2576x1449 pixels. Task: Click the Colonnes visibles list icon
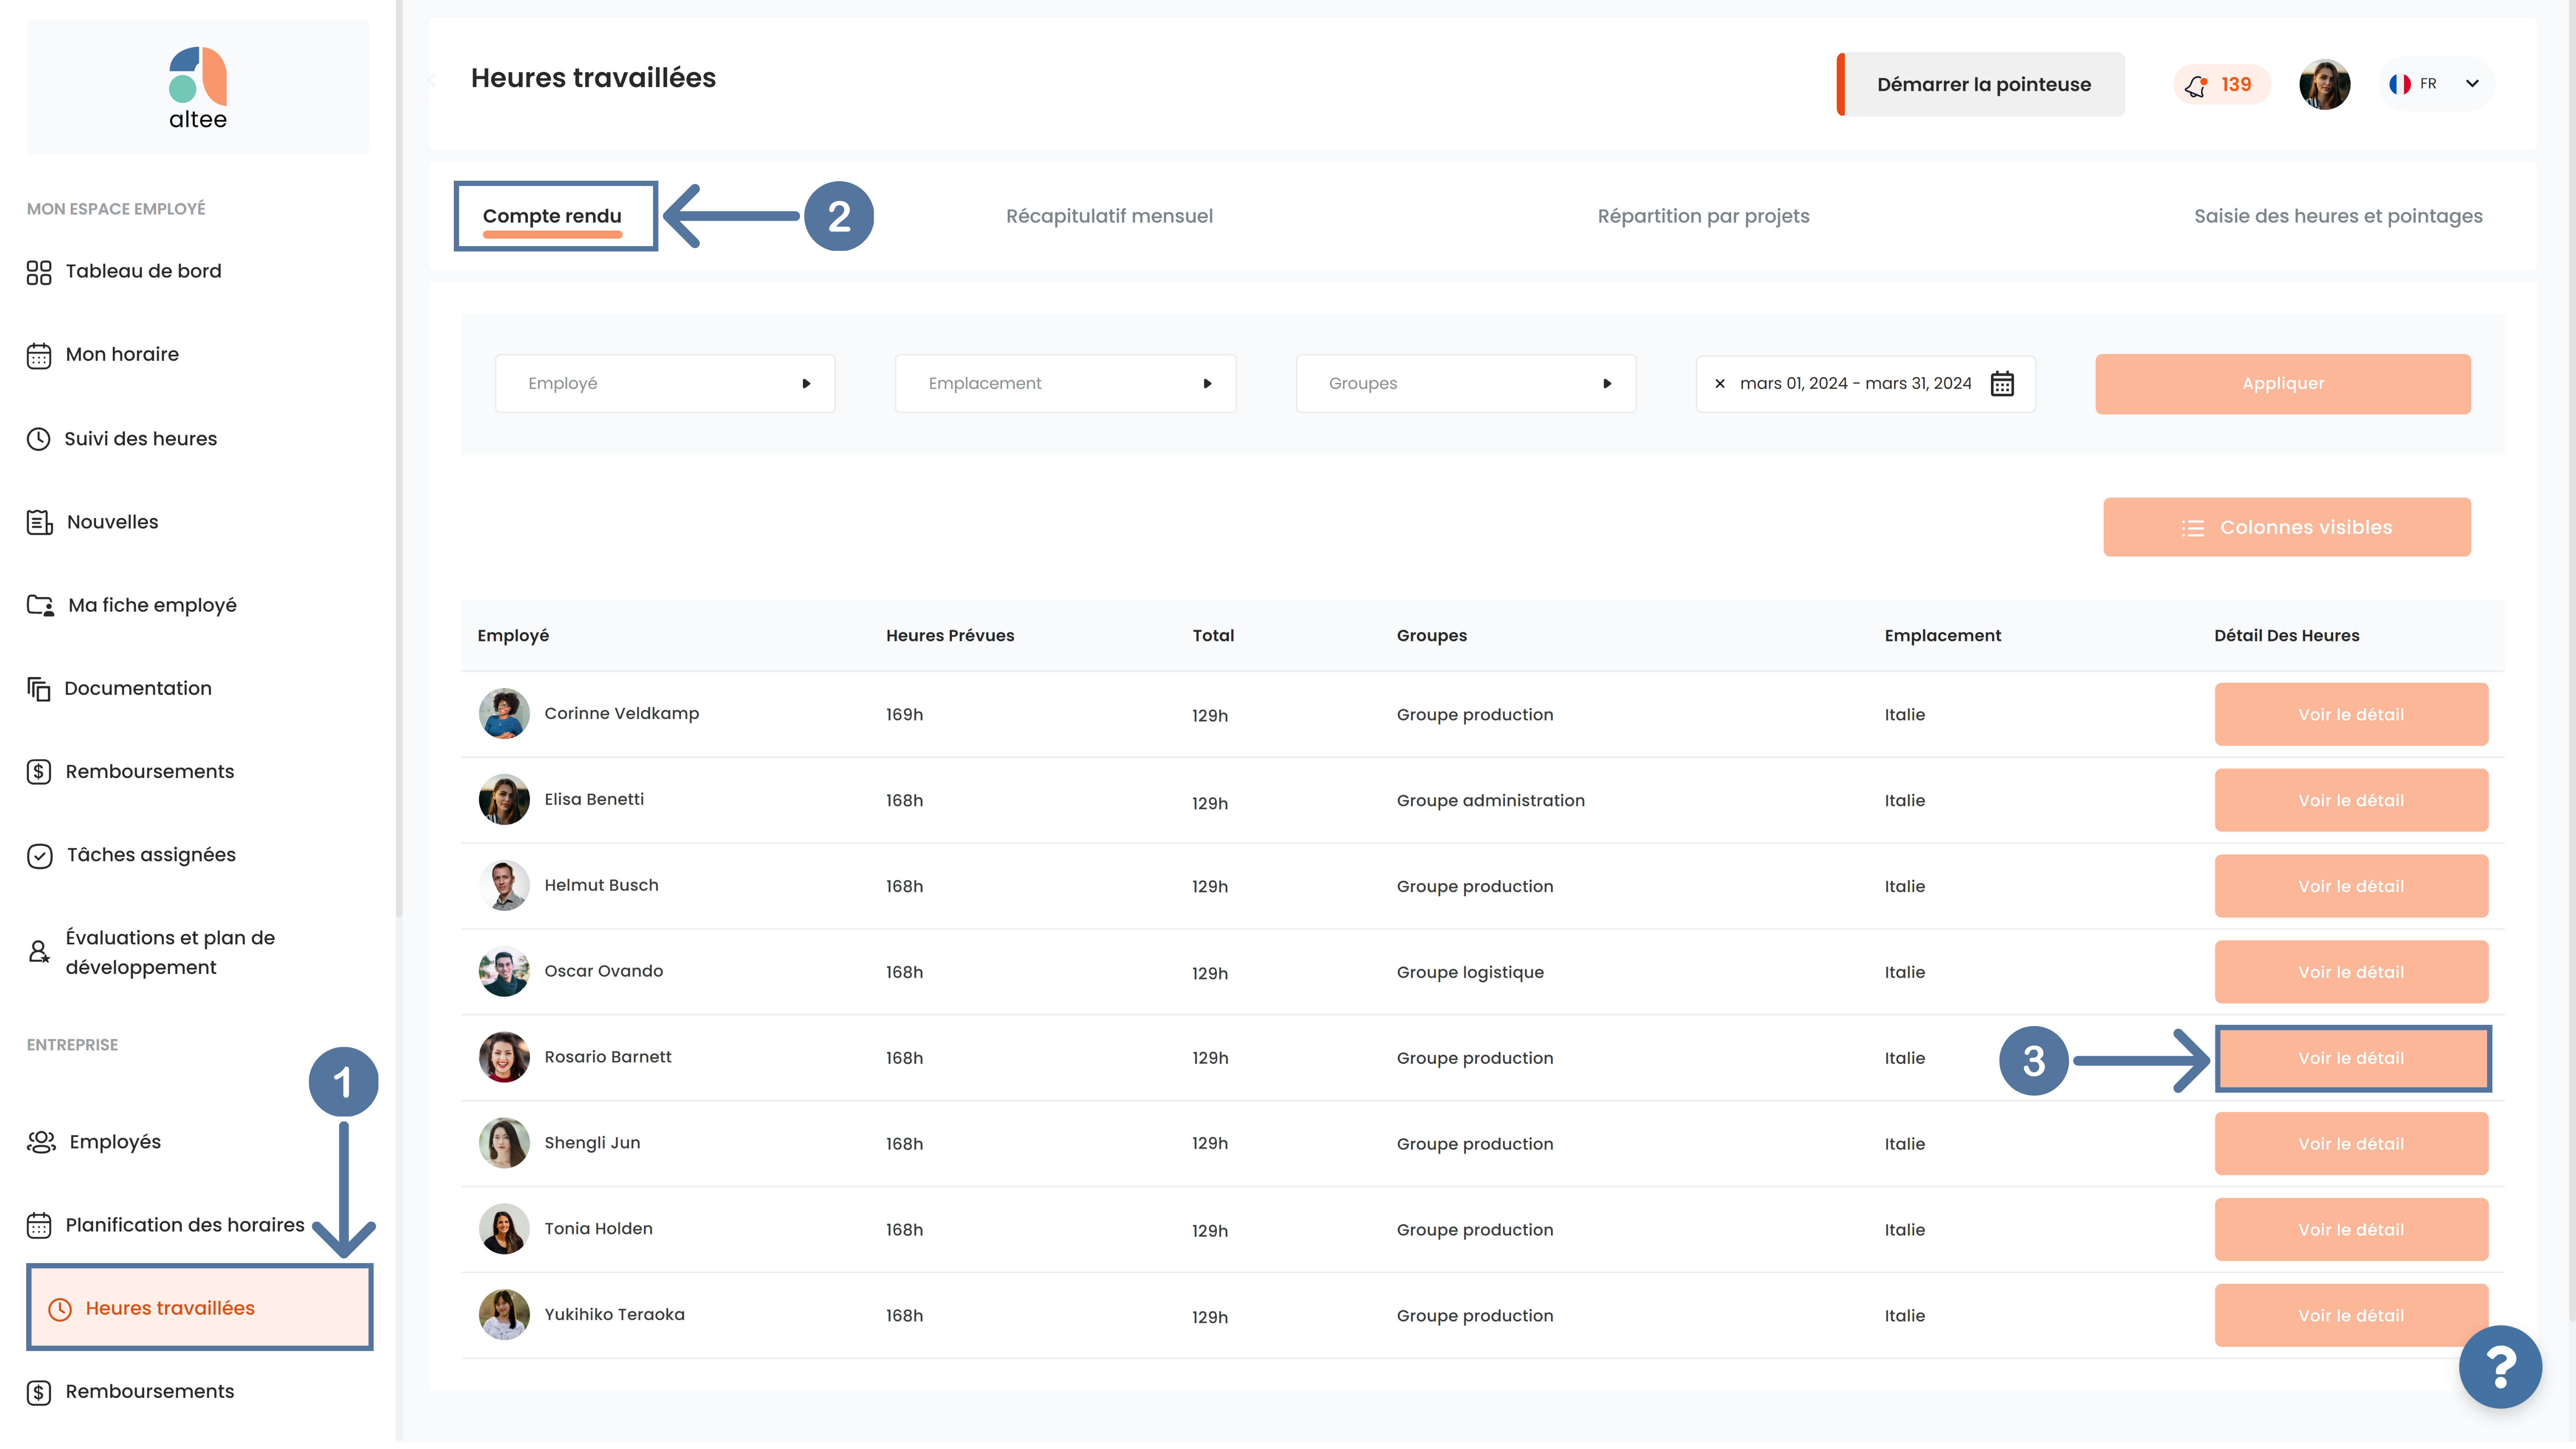pos(2192,528)
